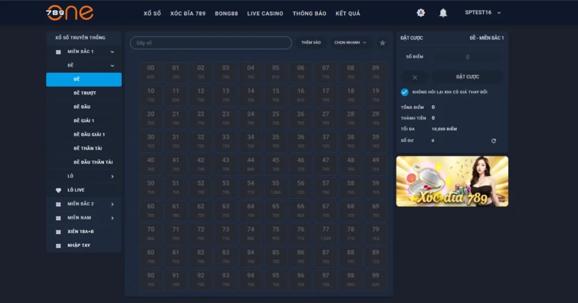Click the Thêm Vào button

coord(311,43)
